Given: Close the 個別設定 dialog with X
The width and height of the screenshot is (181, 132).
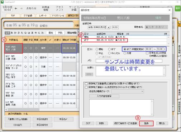Looking at the screenshot, I should point(170,10).
